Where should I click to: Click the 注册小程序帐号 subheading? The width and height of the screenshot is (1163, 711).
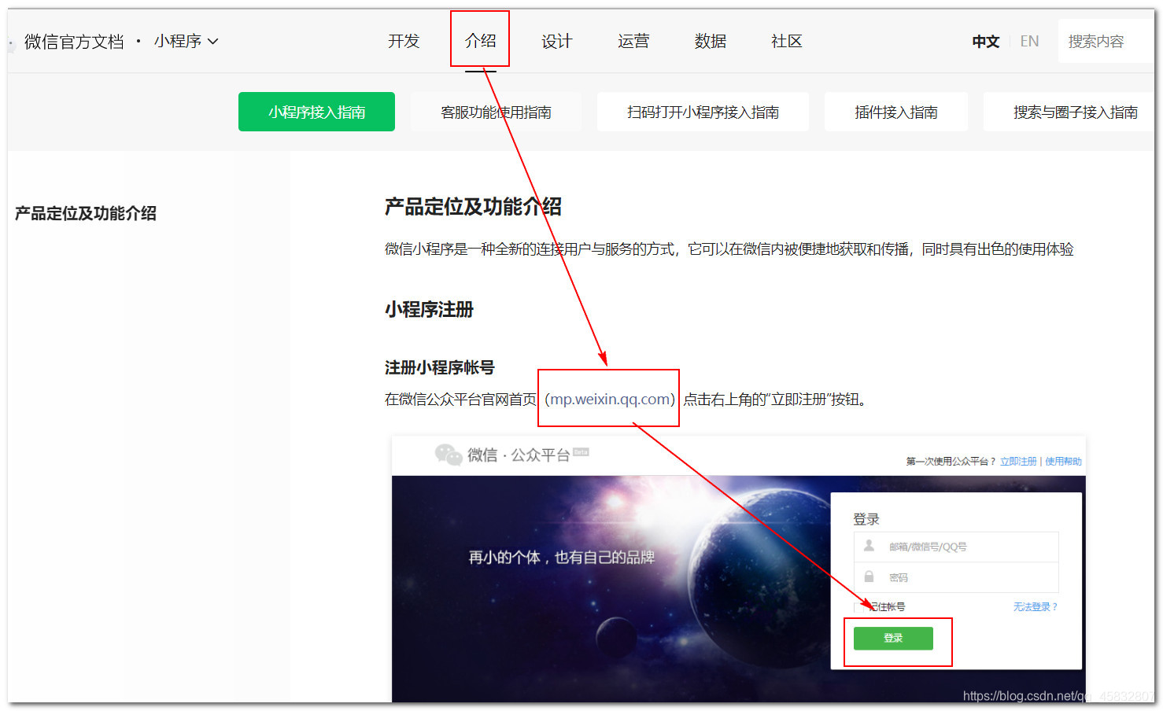point(439,367)
